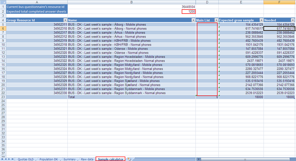Screen dimensions: 296x161
Task: Open the Needed column filter dropdown
Action: coord(293,20)
